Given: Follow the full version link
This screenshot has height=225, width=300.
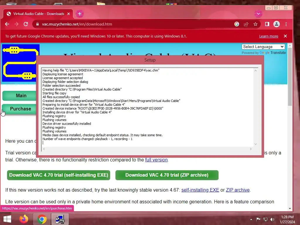Looking at the screenshot, I should pyautogui.click(x=156, y=160).
